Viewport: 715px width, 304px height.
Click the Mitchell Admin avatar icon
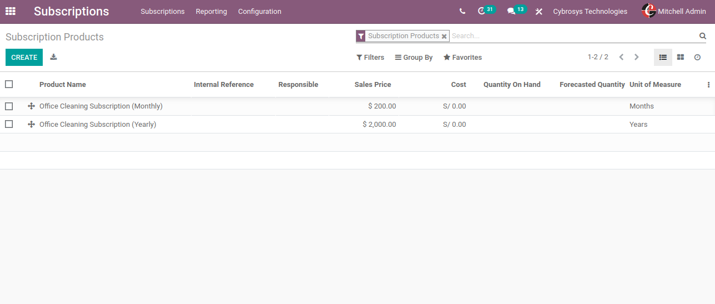[x=649, y=11]
